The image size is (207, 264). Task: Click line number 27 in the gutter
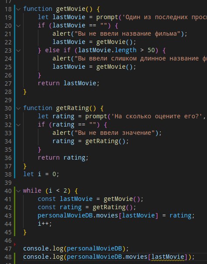tap(8, 84)
